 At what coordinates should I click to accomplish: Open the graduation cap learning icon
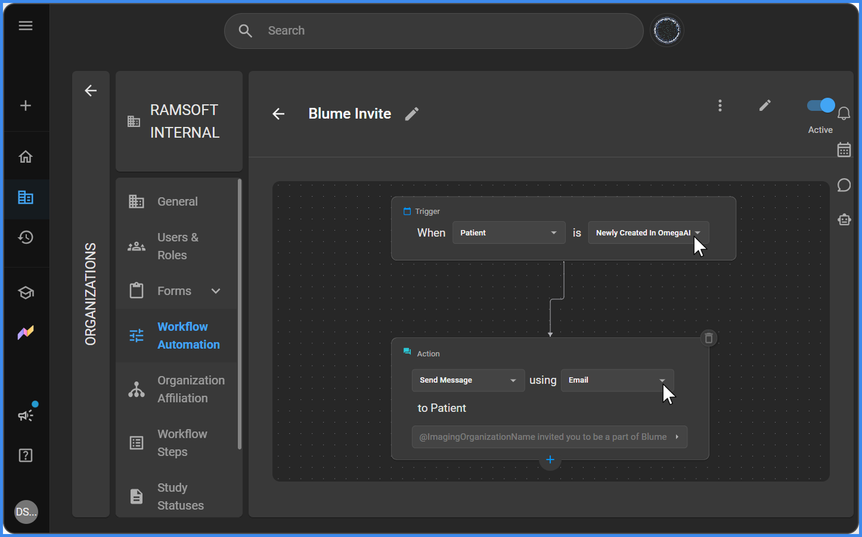26,293
